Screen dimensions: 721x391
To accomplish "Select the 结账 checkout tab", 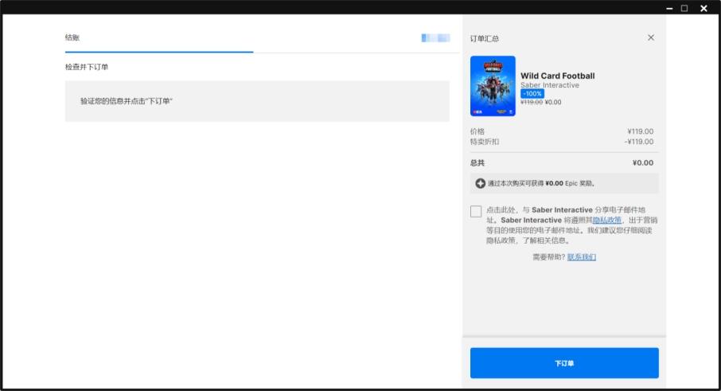I will [72, 37].
